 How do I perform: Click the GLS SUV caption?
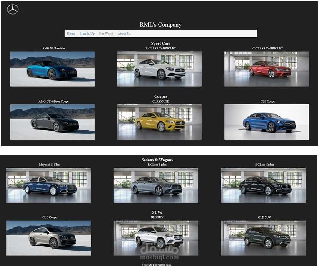157,217
